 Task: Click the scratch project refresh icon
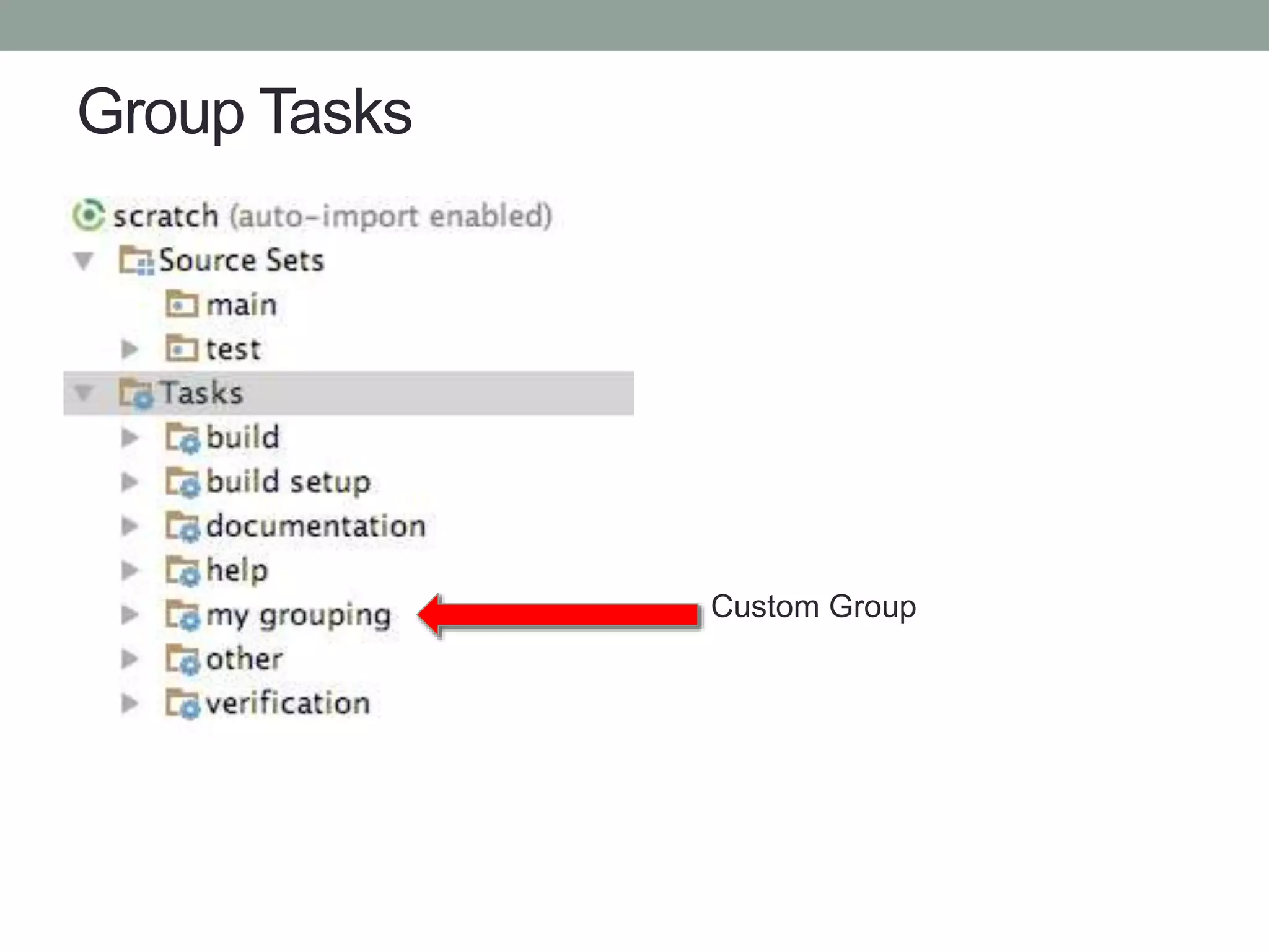click(x=88, y=216)
